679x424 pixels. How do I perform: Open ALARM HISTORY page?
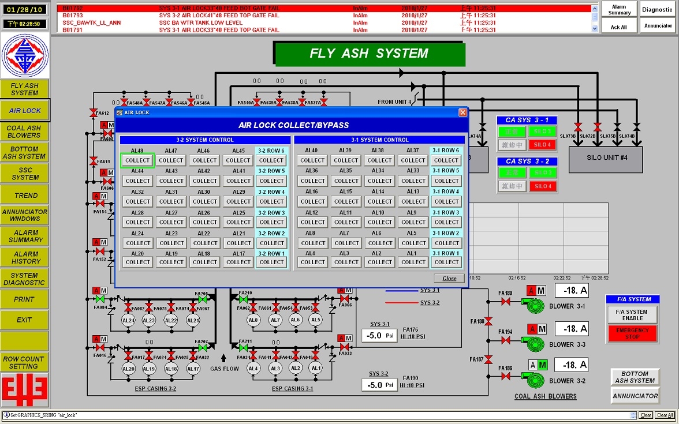[25, 257]
